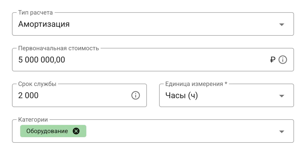Click the info icon inside Срок службы field
Screen dimensions: 306x155
click(x=135, y=96)
